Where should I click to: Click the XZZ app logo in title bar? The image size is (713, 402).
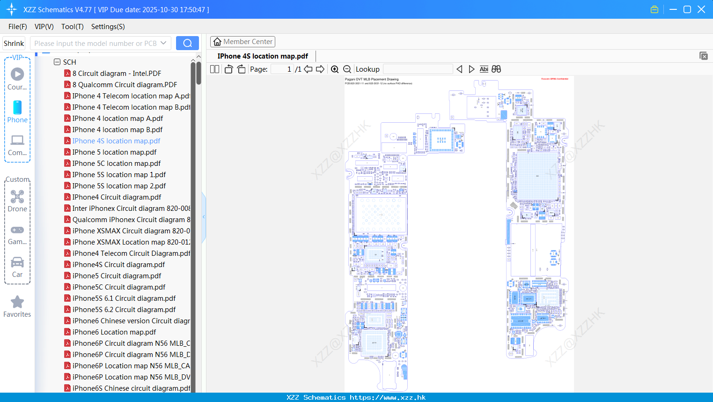coord(12,9)
